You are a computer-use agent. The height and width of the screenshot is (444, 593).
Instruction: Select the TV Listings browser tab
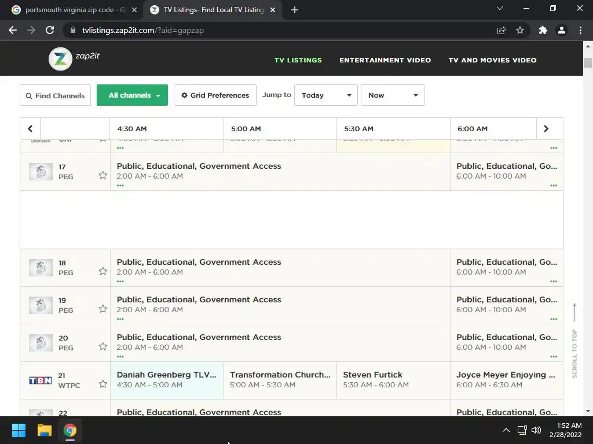tap(212, 10)
